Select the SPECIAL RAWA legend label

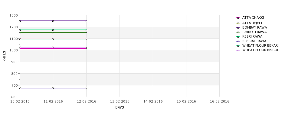(x=254, y=41)
